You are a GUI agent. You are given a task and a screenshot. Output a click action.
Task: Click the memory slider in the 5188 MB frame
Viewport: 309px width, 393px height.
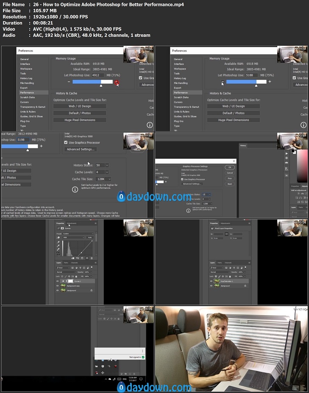pos(246,82)
